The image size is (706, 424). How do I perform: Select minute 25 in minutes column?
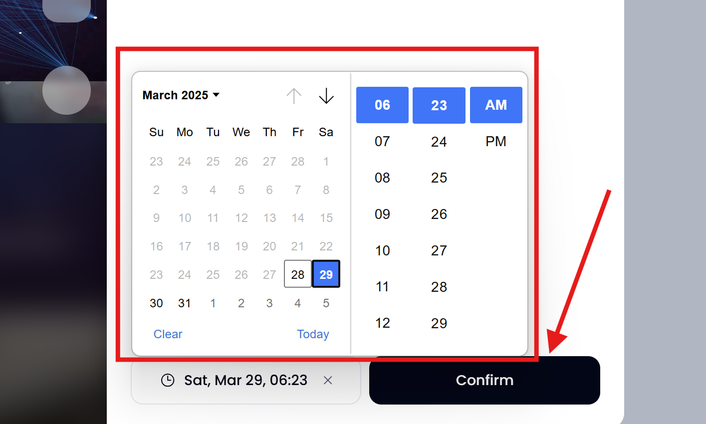(439, 178)
